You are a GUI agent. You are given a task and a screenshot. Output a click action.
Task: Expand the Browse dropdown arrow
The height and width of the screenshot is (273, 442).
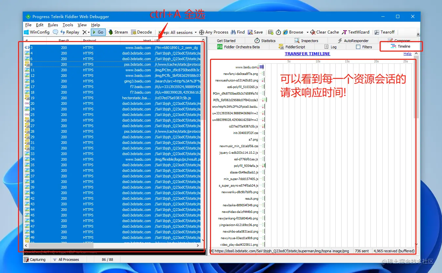307,32
